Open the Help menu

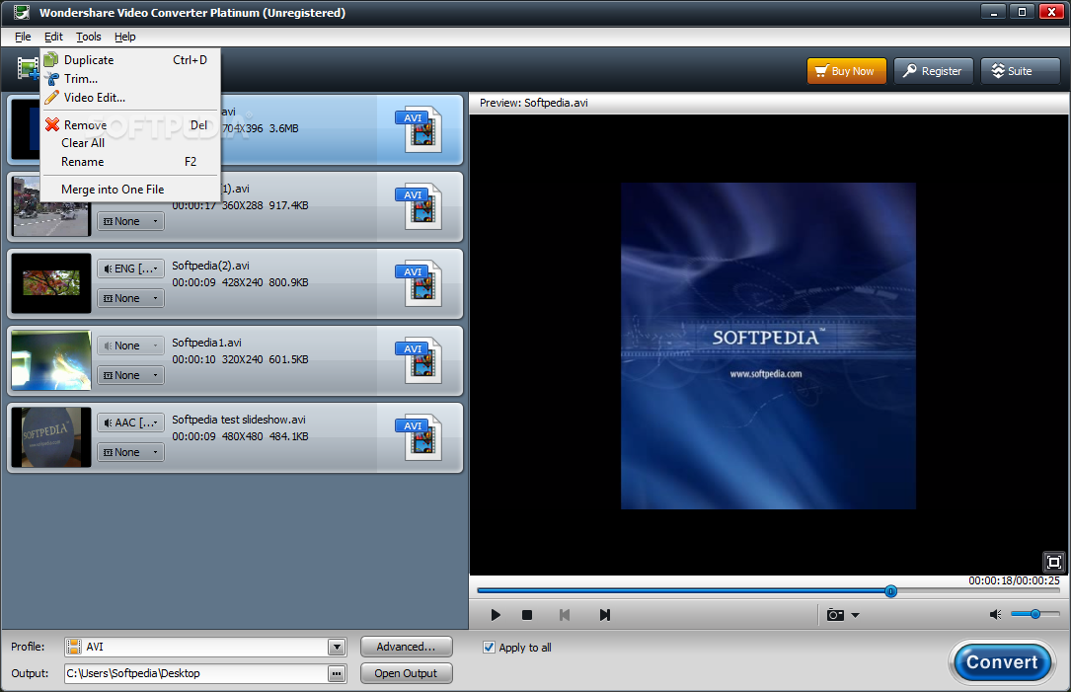125,37
